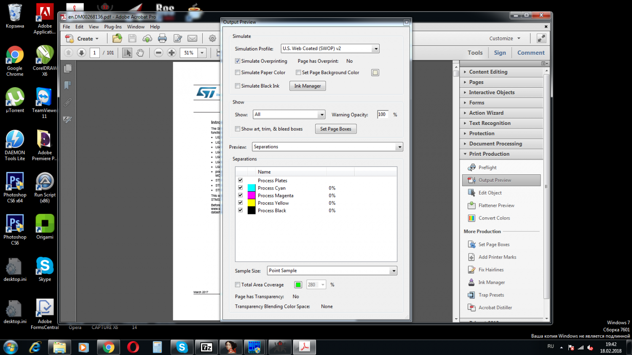Click the page background color swatch
This screenshot has width=632, height=355.
[375, 72]
